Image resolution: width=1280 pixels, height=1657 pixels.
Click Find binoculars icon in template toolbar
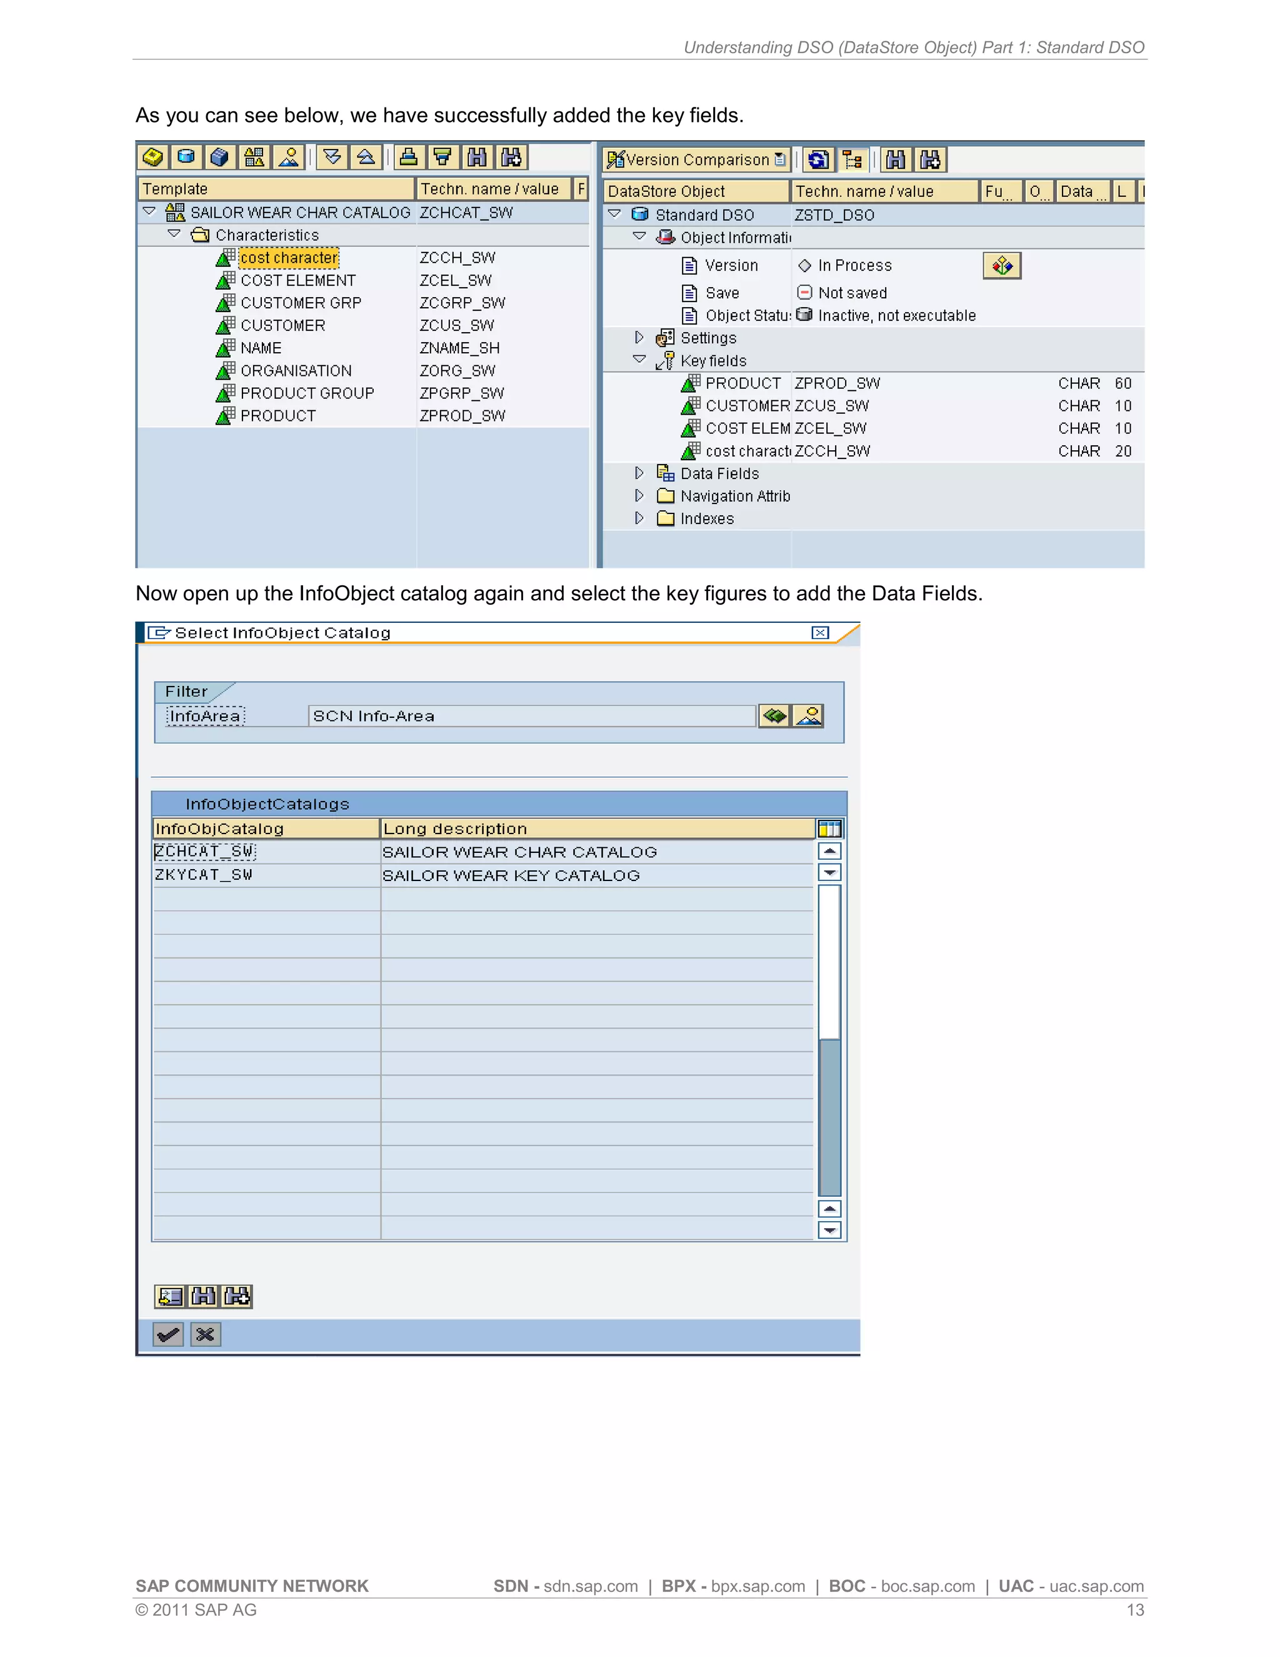[x=477, y=157]
